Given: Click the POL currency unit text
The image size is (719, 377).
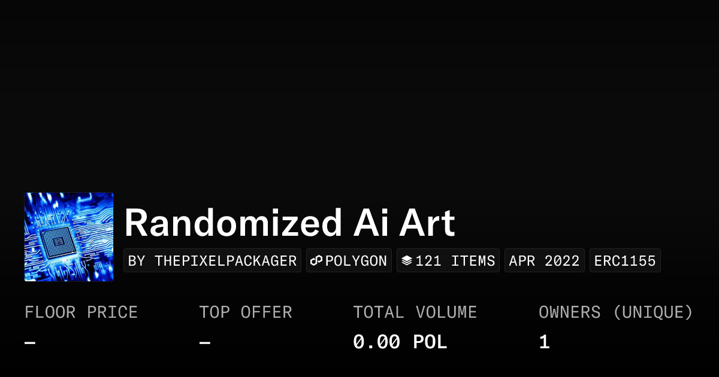Looking at the screenshot, I should (x=430, y=342).
